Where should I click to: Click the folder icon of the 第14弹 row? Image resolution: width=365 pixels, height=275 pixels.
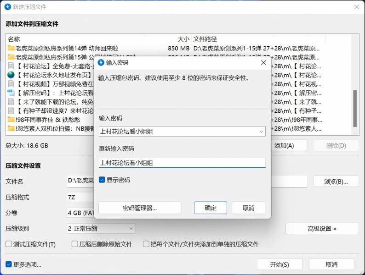[11, 48]
